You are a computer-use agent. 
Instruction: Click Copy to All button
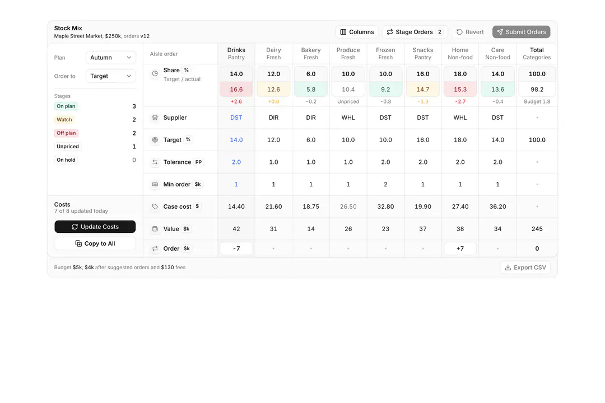coord(95,243)
